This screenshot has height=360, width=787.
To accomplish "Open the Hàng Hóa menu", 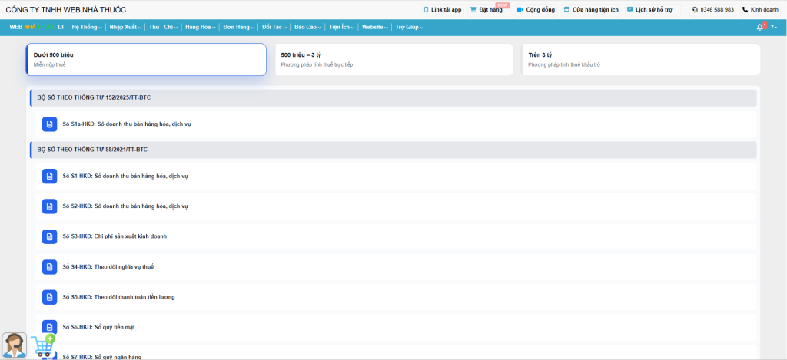I will pos(200,27).
